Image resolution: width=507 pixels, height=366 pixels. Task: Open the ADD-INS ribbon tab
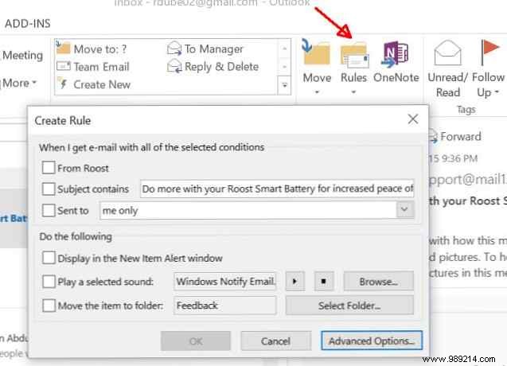tap(28, 24)
